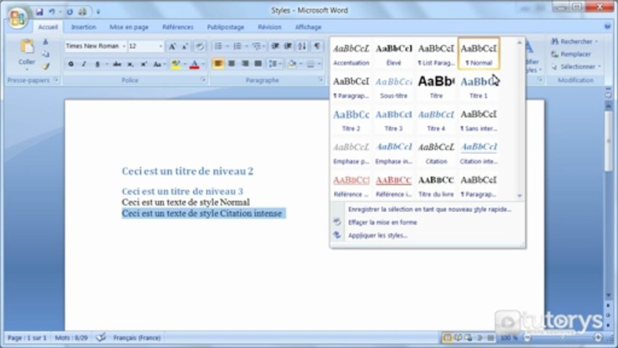The width and height of the screenshot is (618, 348).
Task: Undo the last action
Action: [x=52, y=11]
